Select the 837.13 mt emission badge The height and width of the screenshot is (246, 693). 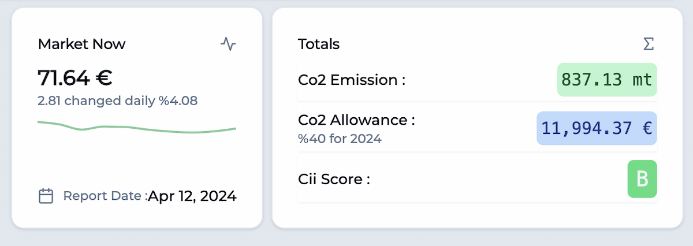pos(607,80)
